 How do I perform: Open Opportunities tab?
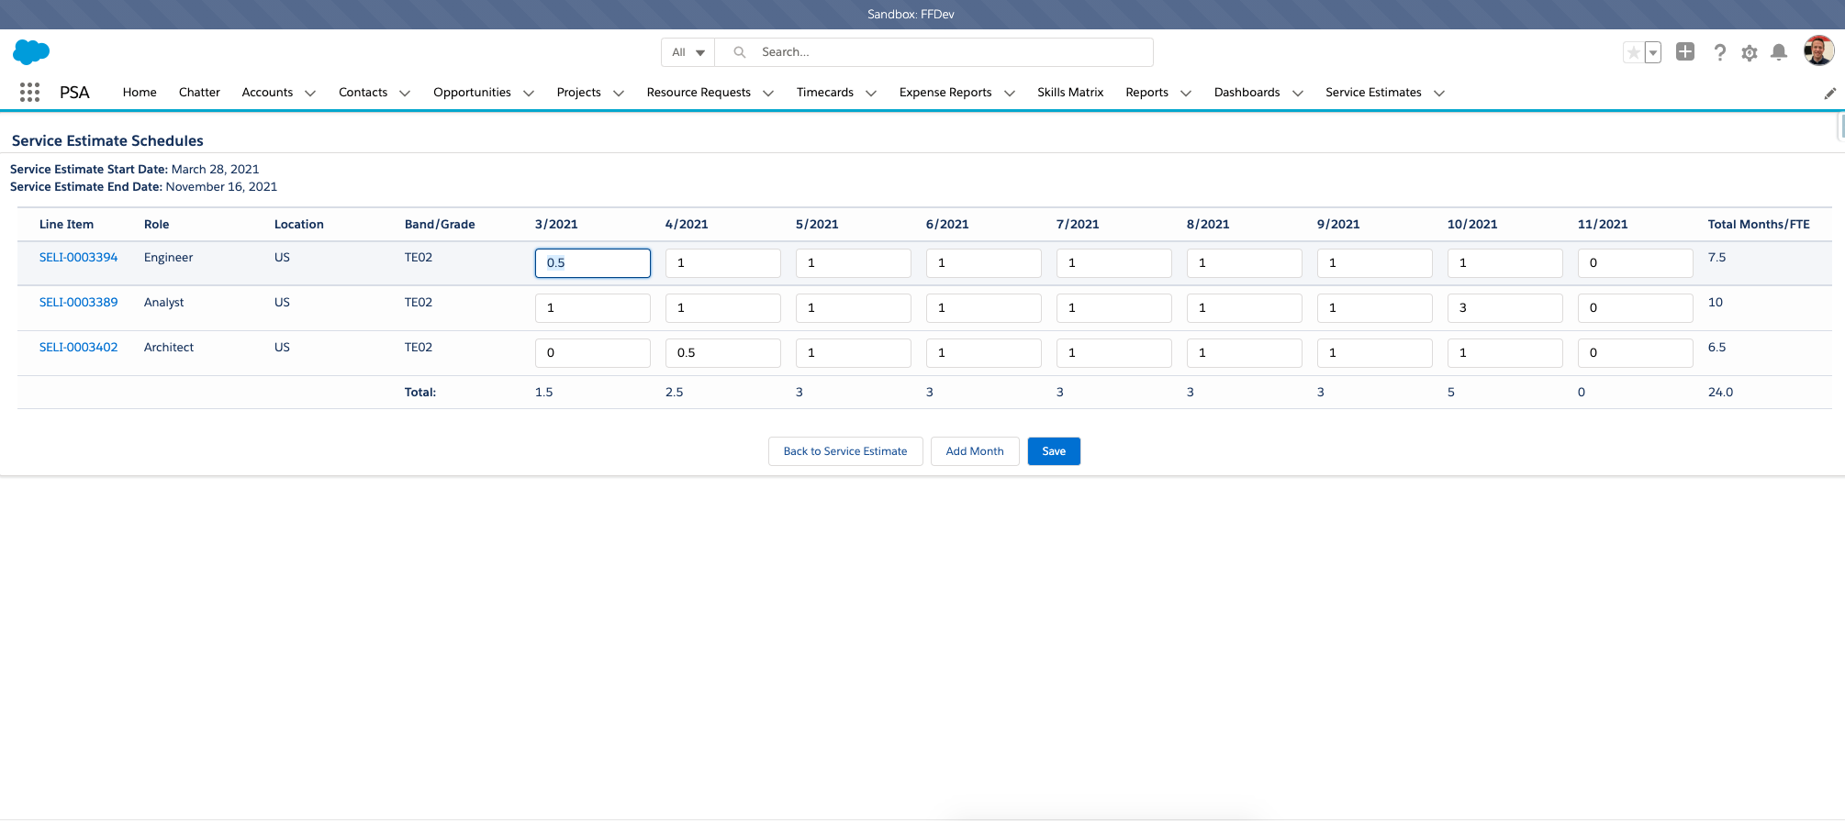472,93
